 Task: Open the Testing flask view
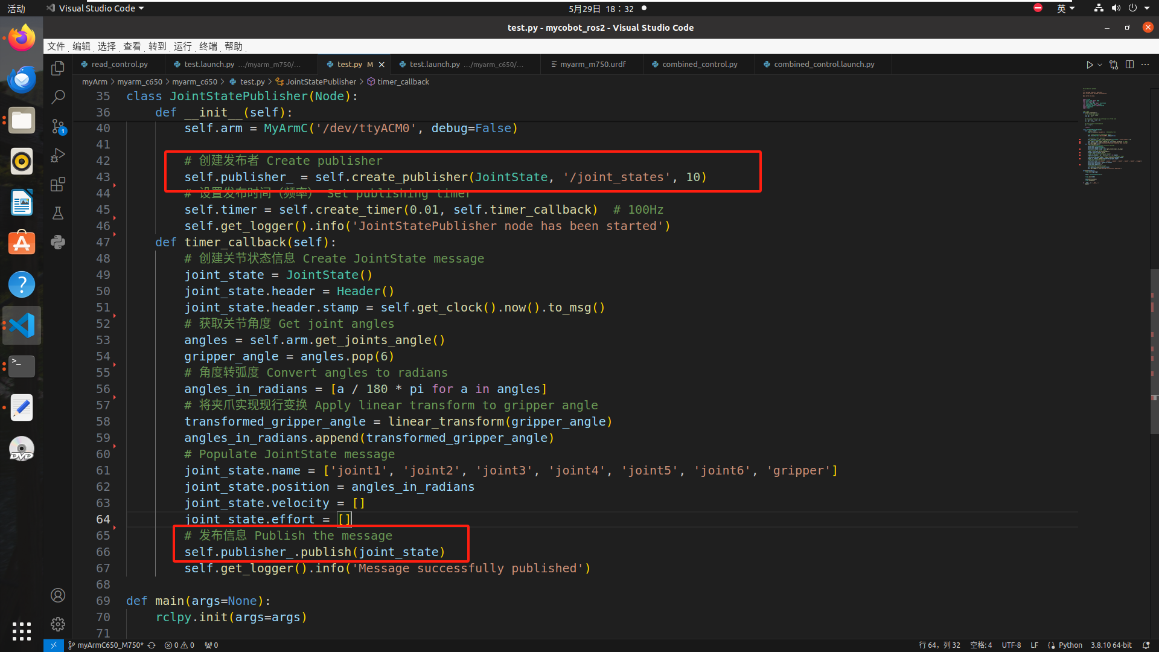pos(58,213)
